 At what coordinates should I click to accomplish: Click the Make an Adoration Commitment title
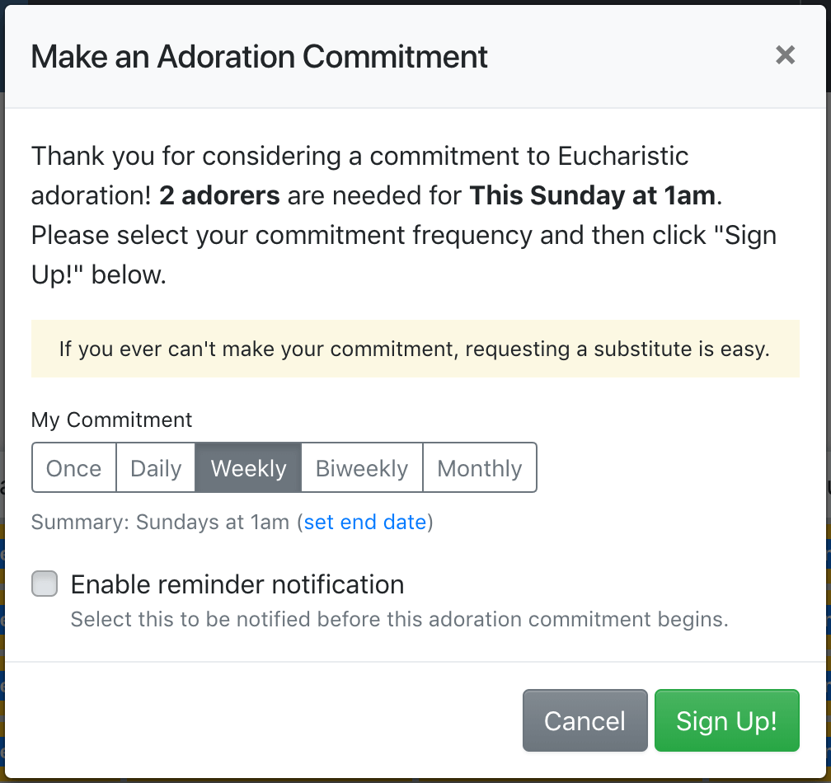259,57
